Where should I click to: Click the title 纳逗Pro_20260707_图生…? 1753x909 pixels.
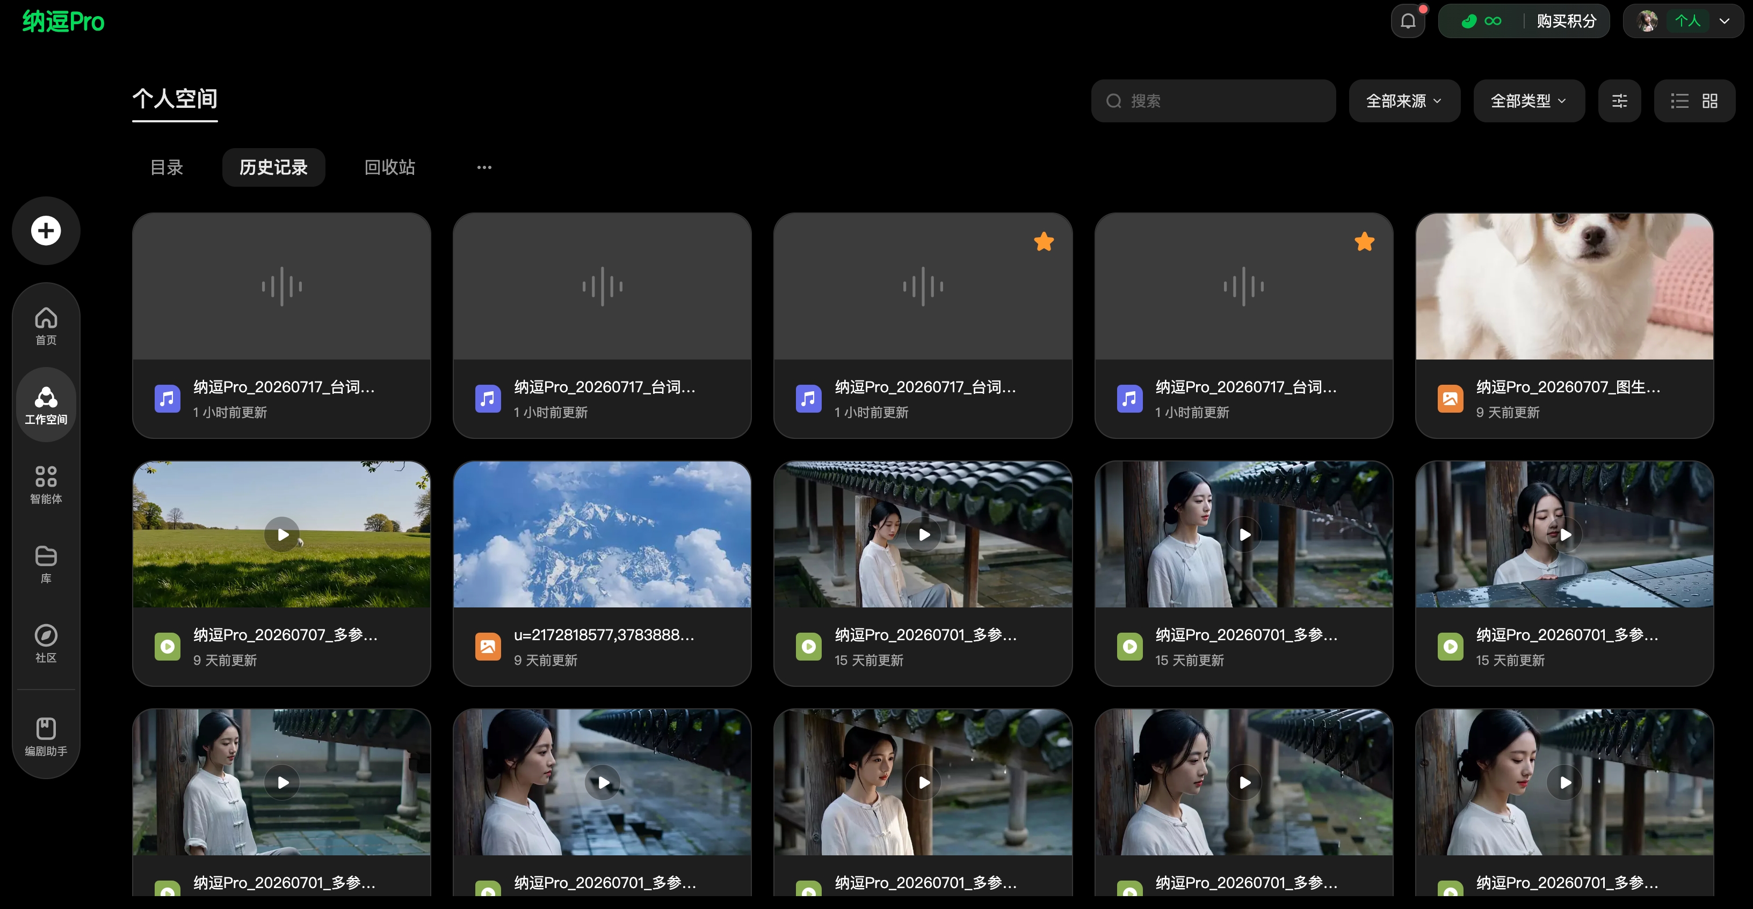point(1568,387)
